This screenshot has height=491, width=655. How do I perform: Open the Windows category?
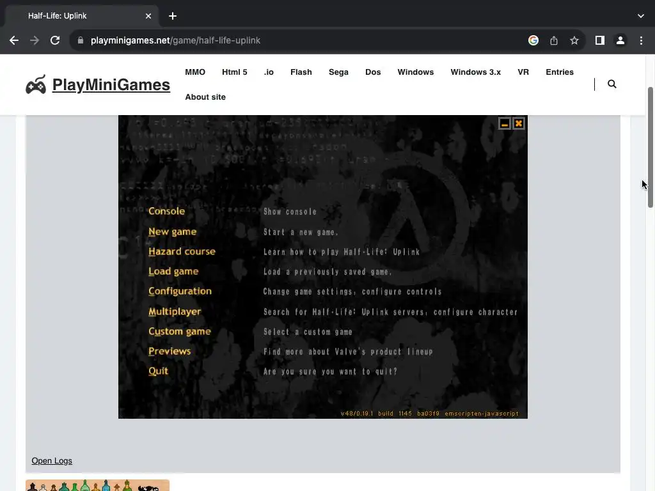[x=416, y=72]
